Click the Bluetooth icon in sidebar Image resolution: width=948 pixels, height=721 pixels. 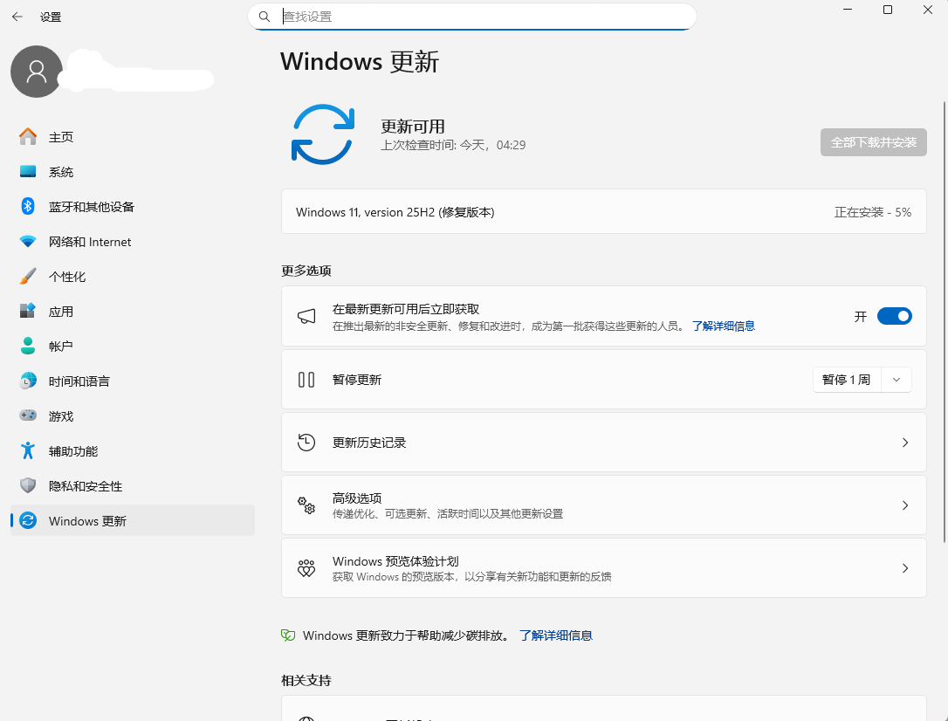pos(28,206)
